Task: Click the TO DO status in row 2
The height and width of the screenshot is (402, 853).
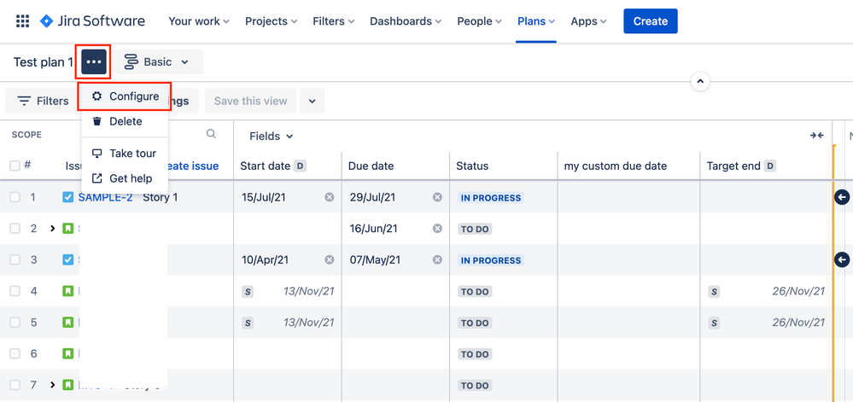Action: (475, 230)
